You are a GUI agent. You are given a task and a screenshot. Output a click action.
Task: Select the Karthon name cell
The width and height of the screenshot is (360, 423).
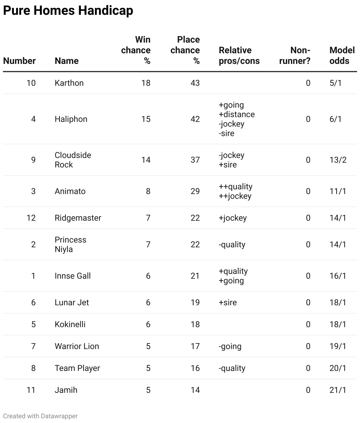pyautogui.click(x=69, y=83)
